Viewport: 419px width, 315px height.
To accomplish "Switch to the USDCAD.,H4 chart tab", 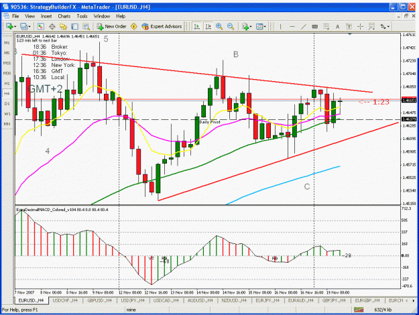I will tap(166, 300).
